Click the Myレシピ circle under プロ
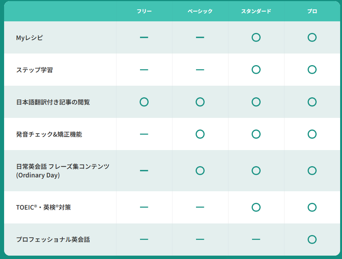 point(312,37)
